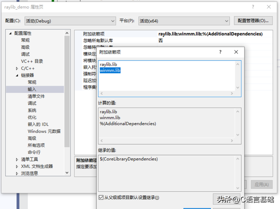
Task: Click scroll-down arrow in the 计算的值 box
Action: click(238, 135)
